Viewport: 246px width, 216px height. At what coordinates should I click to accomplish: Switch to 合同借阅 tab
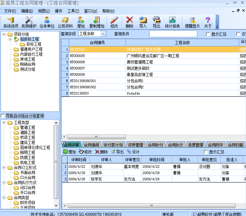[91, 145]
